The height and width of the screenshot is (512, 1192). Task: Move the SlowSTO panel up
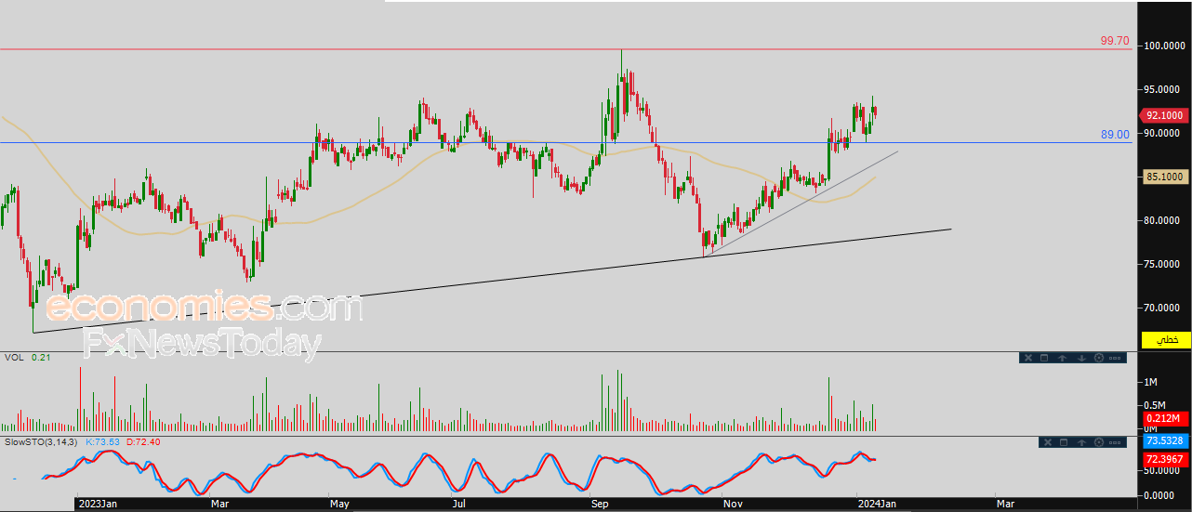(x=1081, y=442)
